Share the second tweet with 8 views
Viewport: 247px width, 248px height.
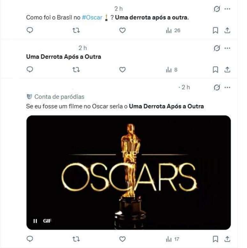pos(227,69)
